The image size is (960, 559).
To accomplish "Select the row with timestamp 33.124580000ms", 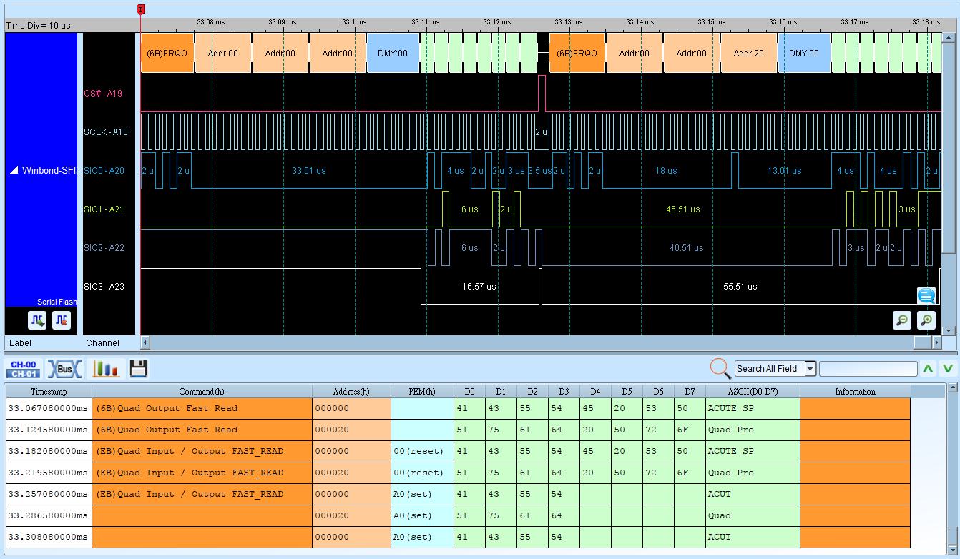I will (458, 430).
